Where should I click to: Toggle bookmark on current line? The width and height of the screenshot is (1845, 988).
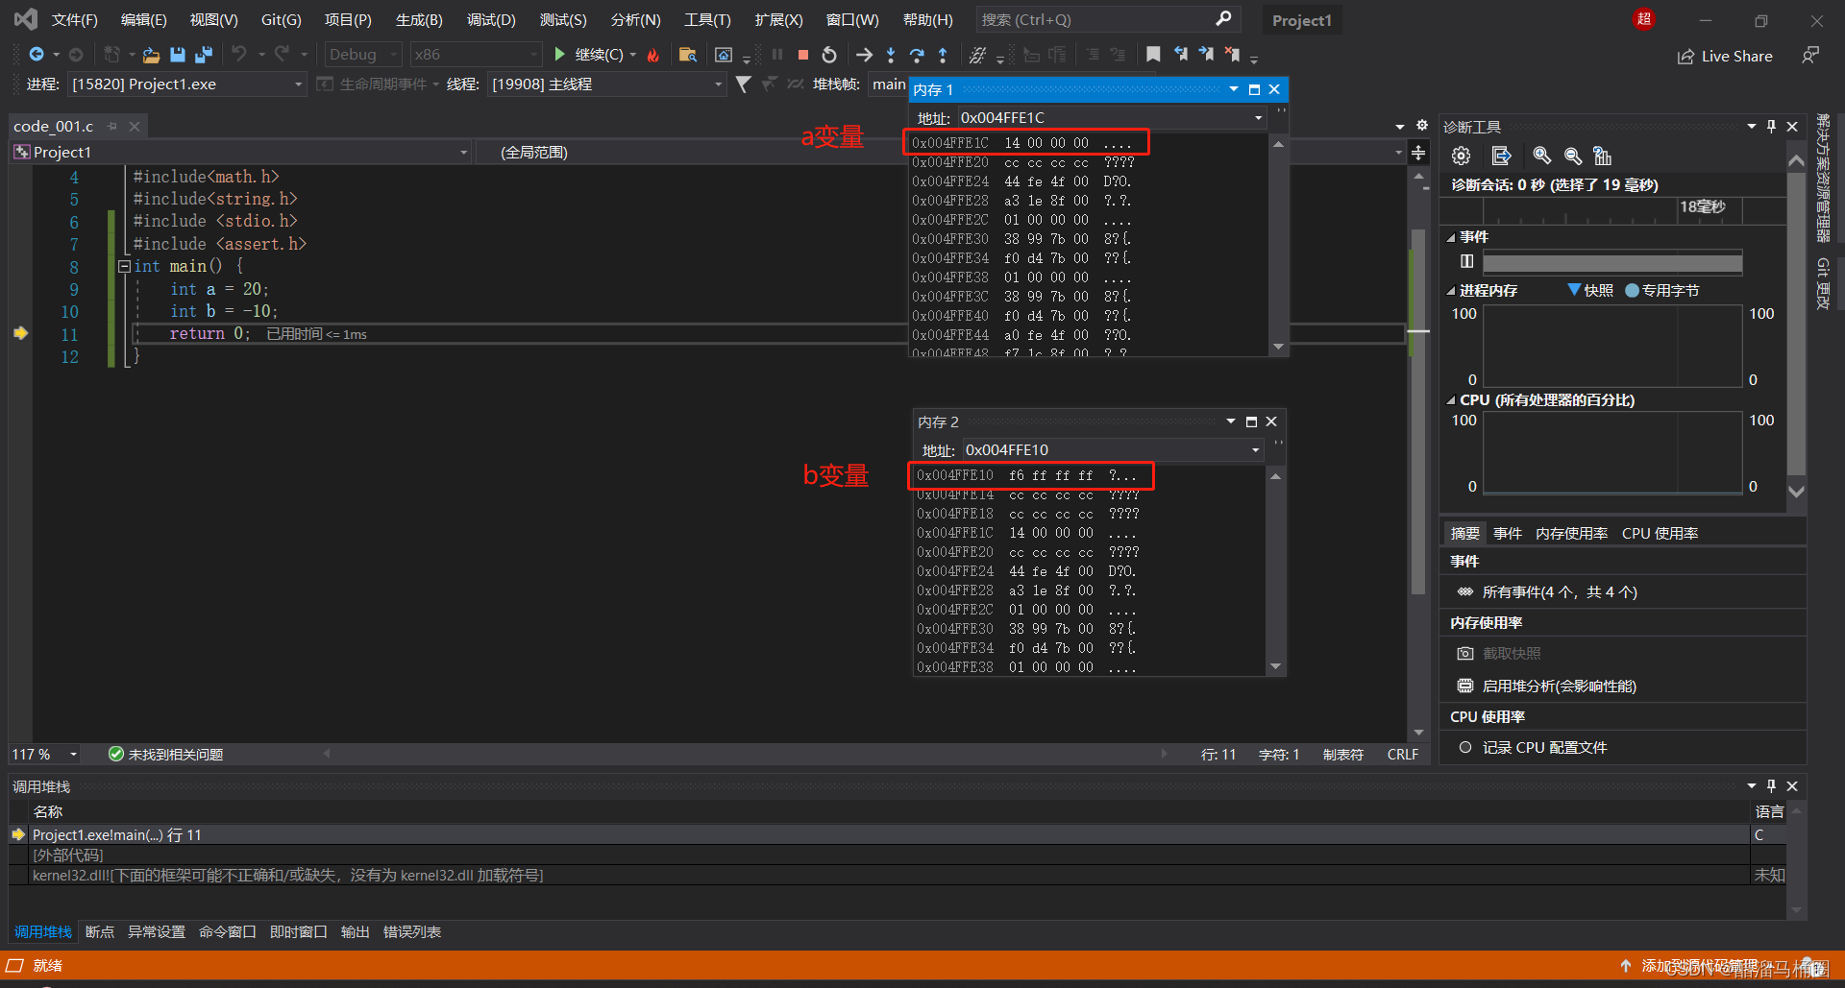pyautogui.click(x=1153, y=55)
